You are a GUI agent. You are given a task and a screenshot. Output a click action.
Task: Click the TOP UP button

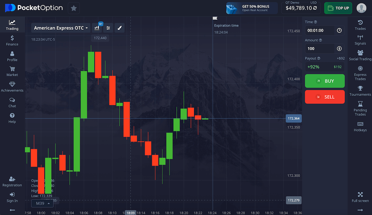point(338,8)
